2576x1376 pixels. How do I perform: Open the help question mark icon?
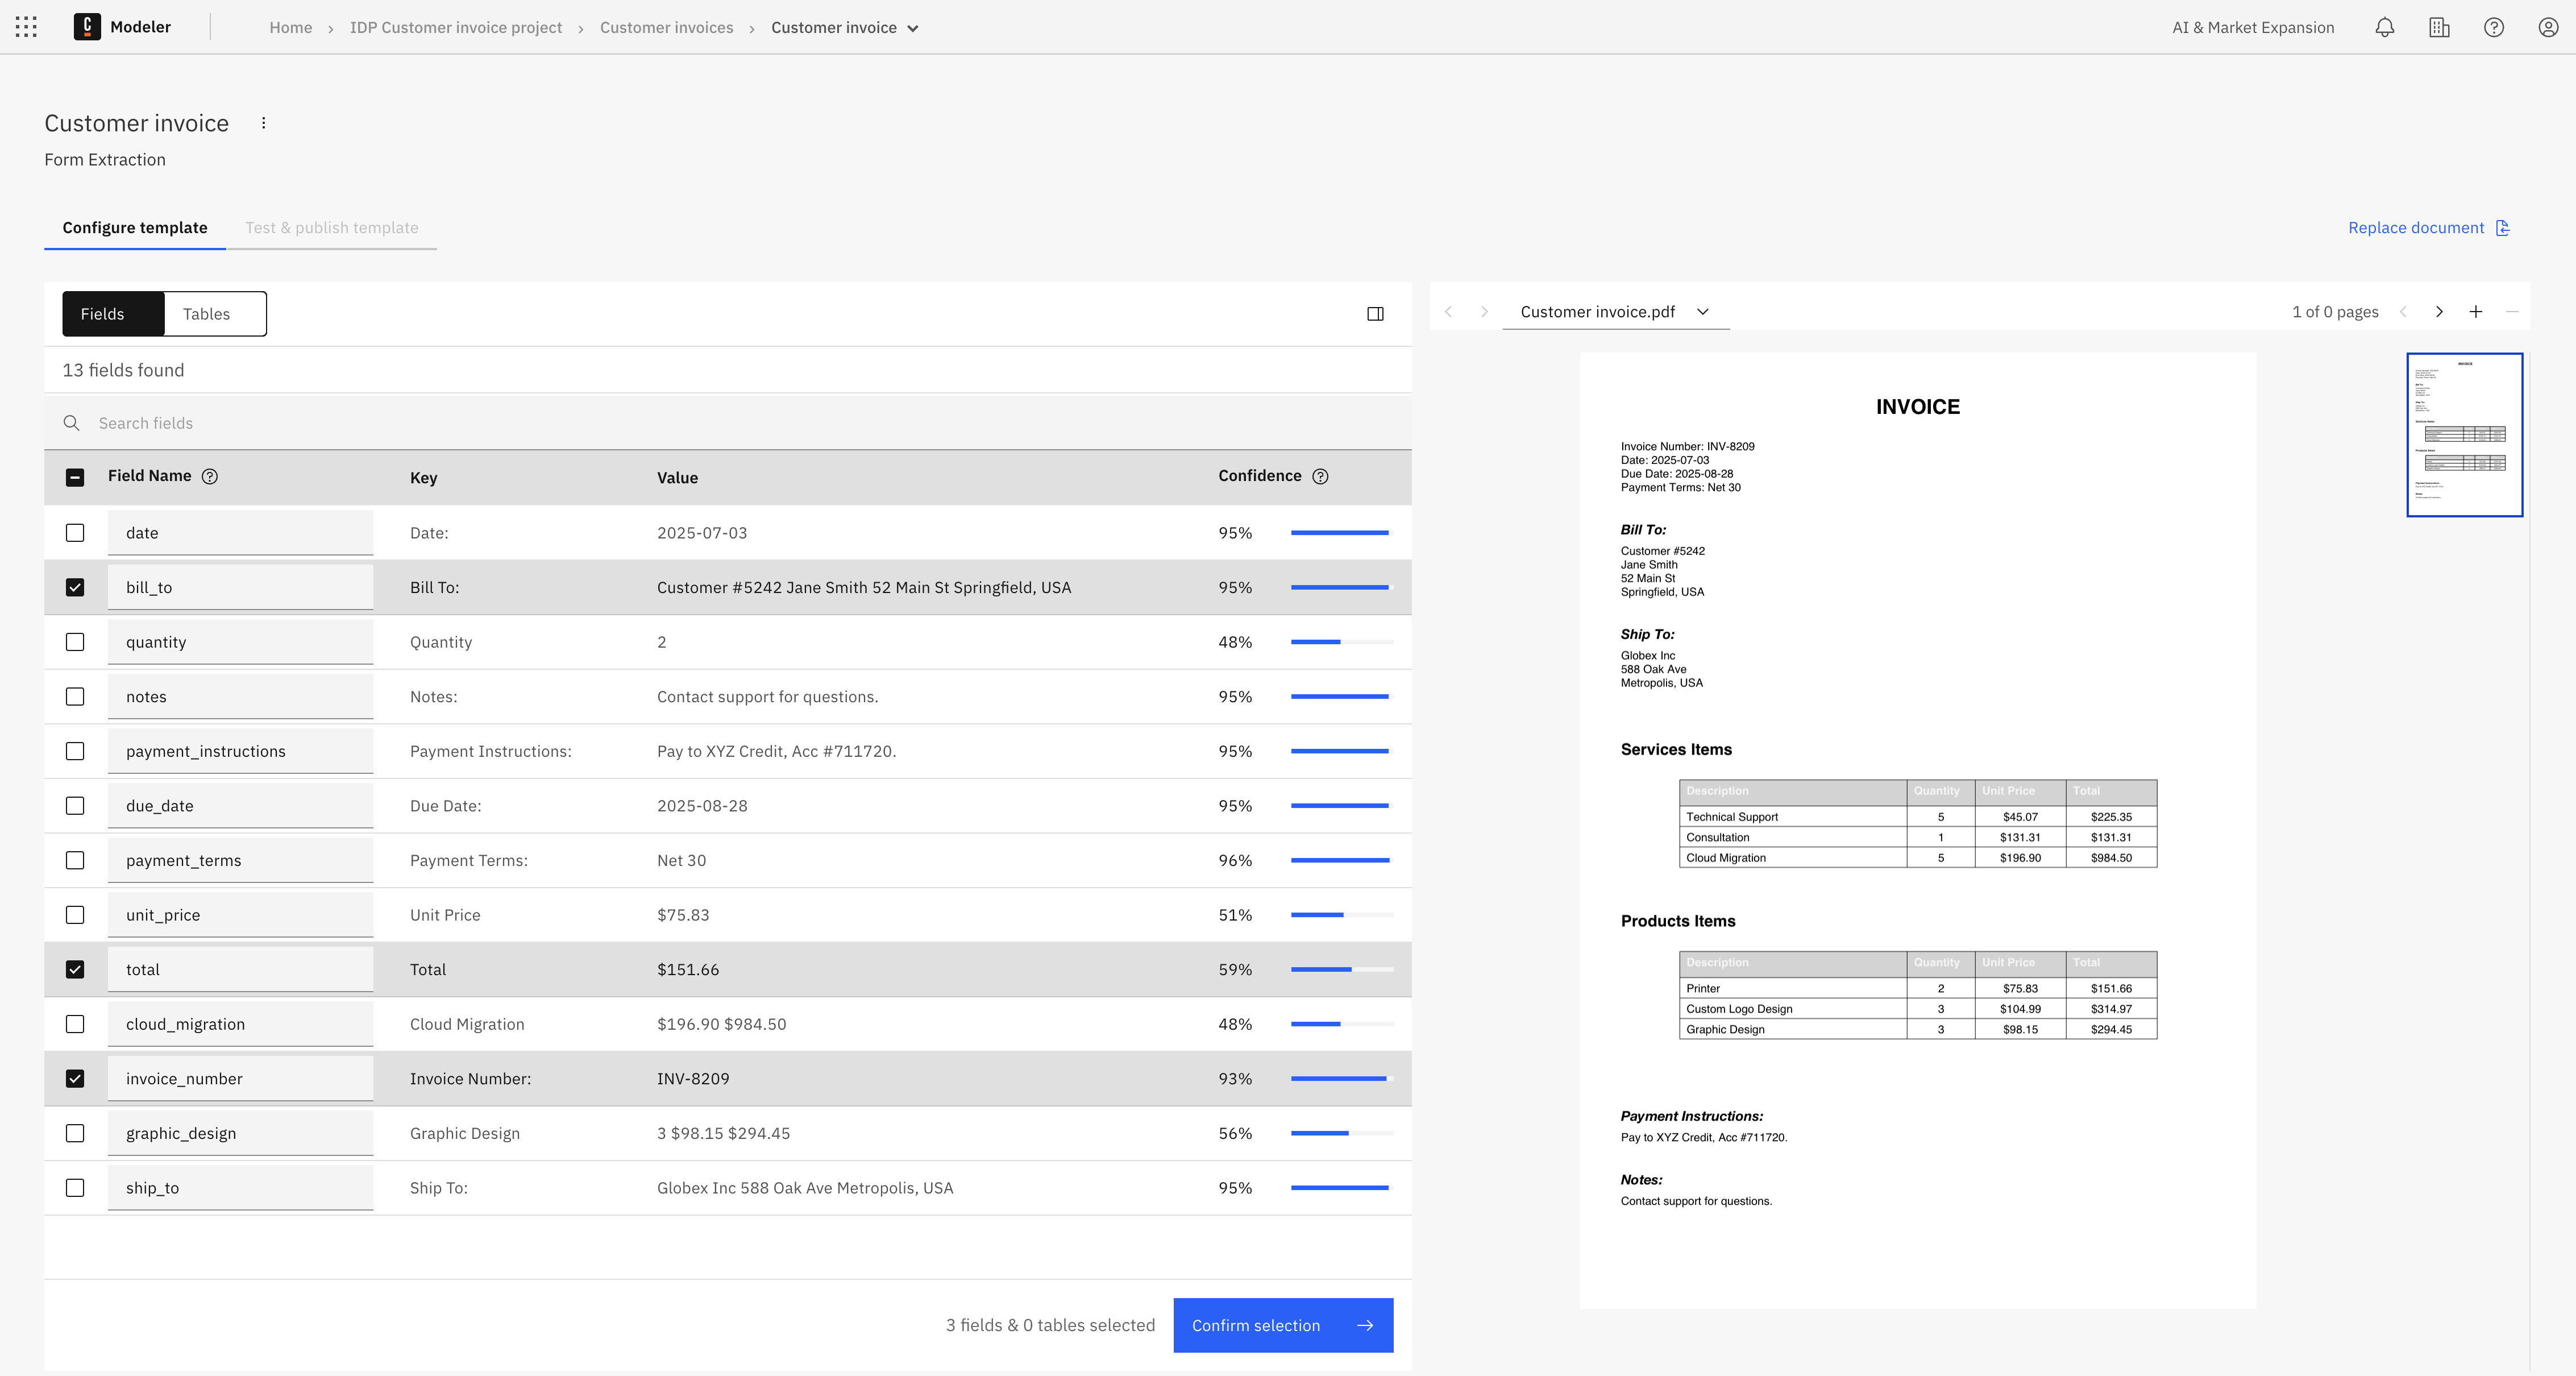coord(2494,27)
